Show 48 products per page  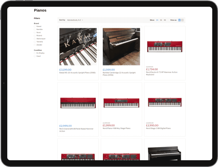point(165,20)
